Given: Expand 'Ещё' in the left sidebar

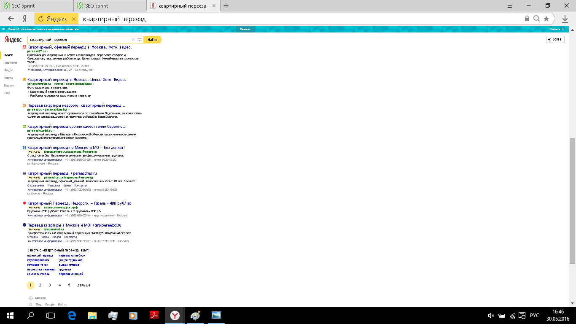Looking at the screenshot, I should click(x=7, y=93).
